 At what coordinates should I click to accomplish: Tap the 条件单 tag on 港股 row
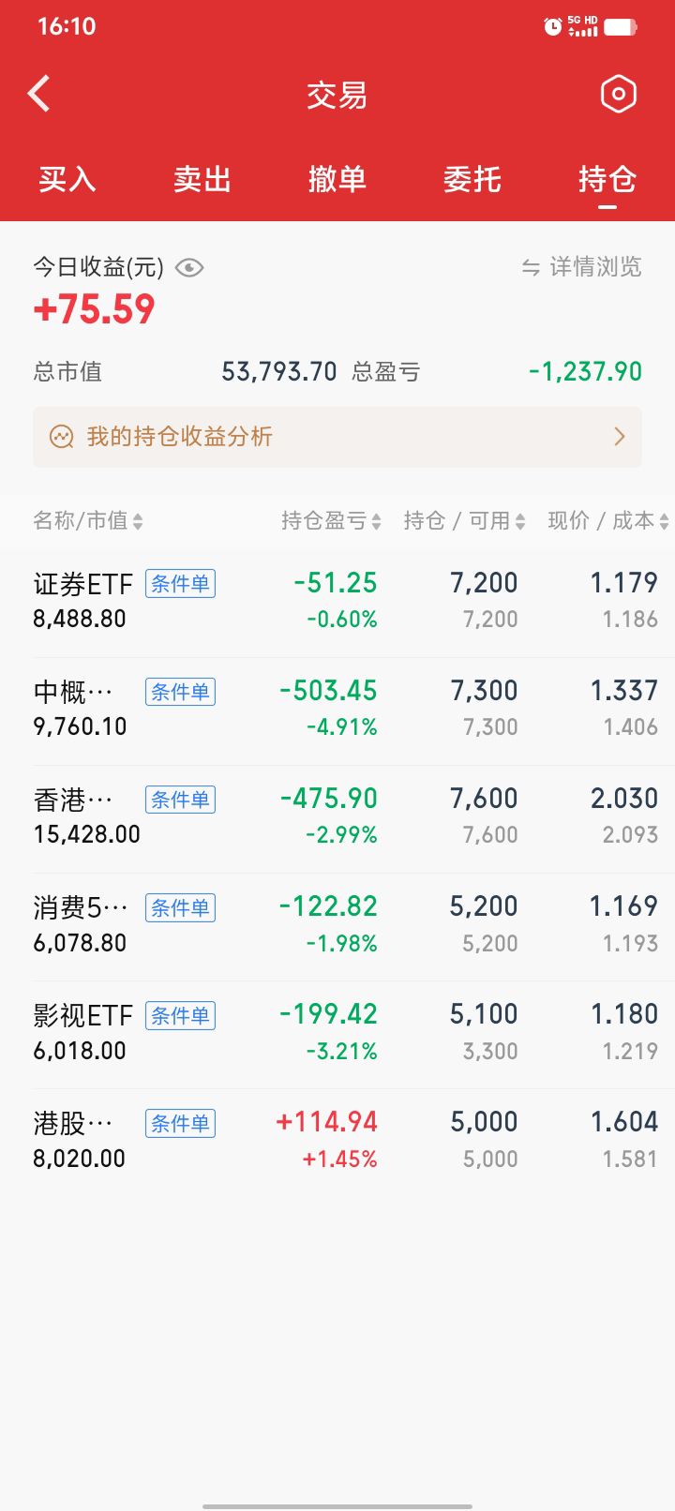coord(180,1123)
